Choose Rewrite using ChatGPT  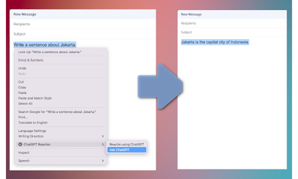(127, 144)
